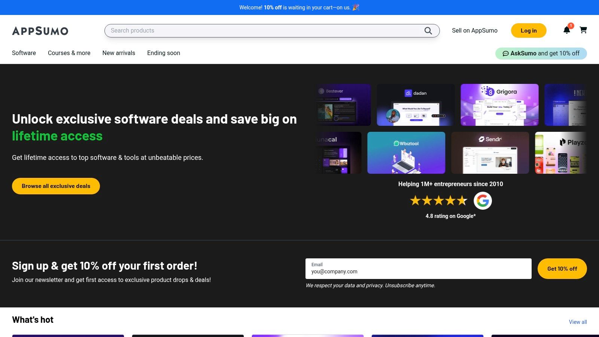The height and width of the screenshot is (337, 599).
Task: Open the Courses & more menu
Action: click(x=69, y=53)
